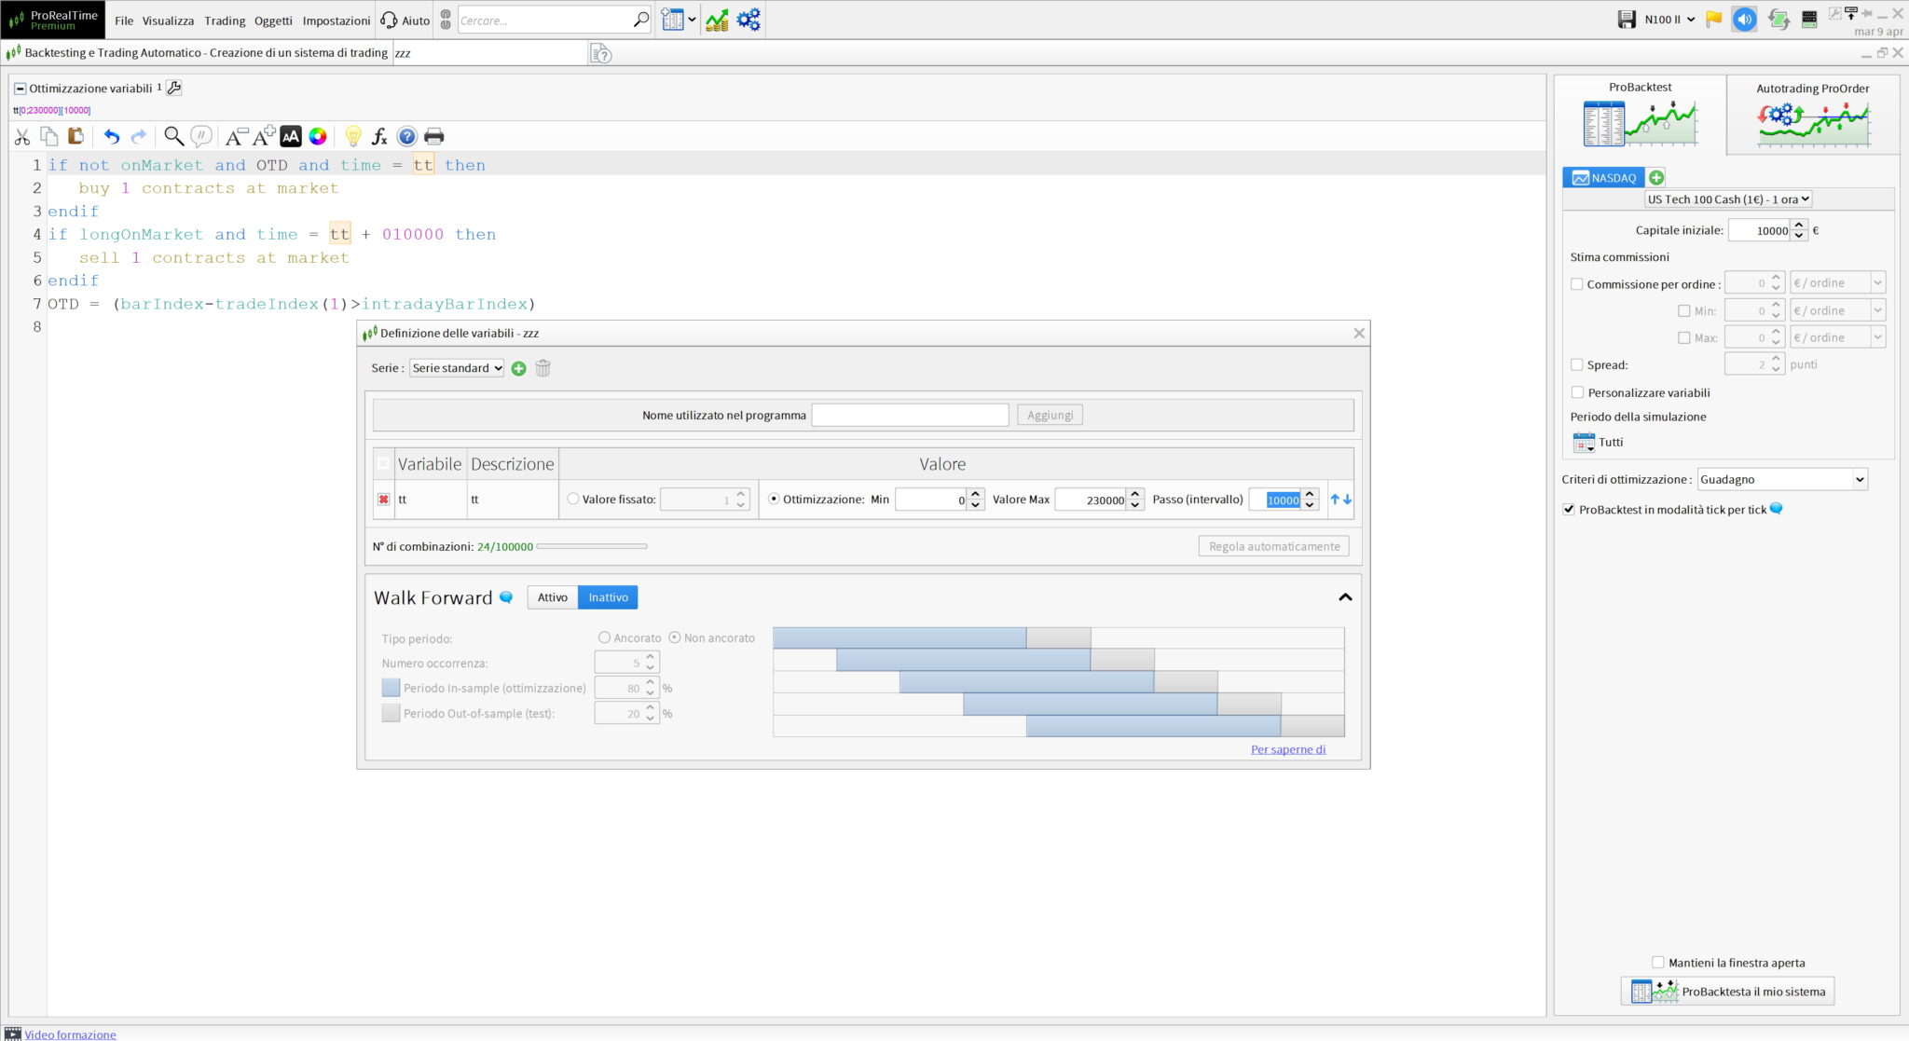Click the Undo arrow icon

112,137
